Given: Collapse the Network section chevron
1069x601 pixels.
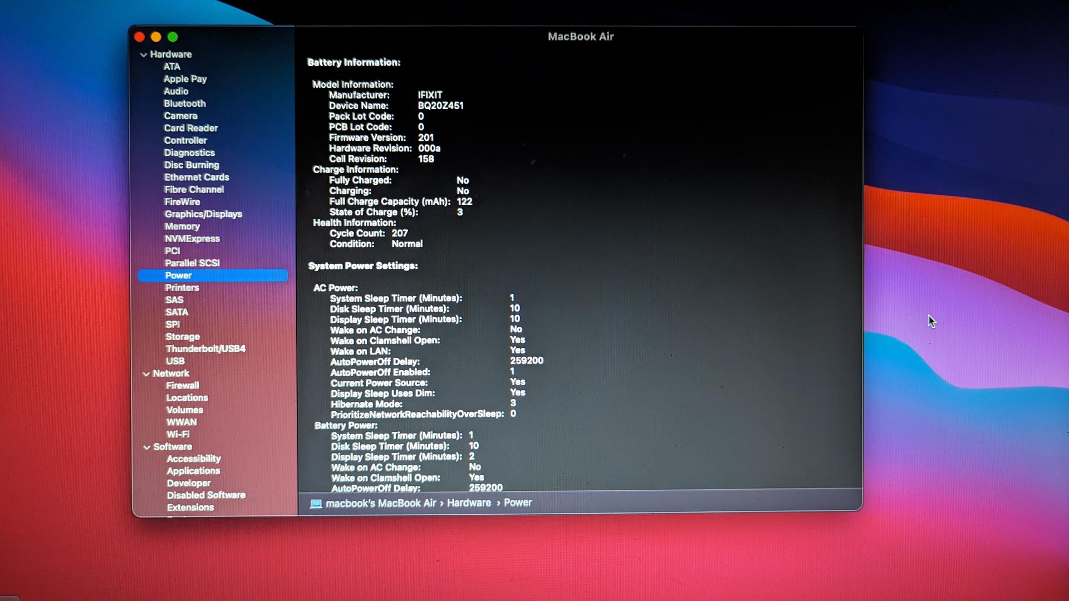Looking at the screenshot, I should click(x=146, y=374).
